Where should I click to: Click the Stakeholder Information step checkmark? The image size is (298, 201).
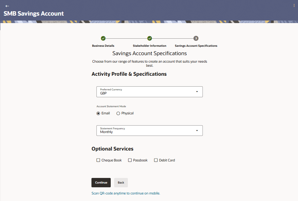[150, 38]
